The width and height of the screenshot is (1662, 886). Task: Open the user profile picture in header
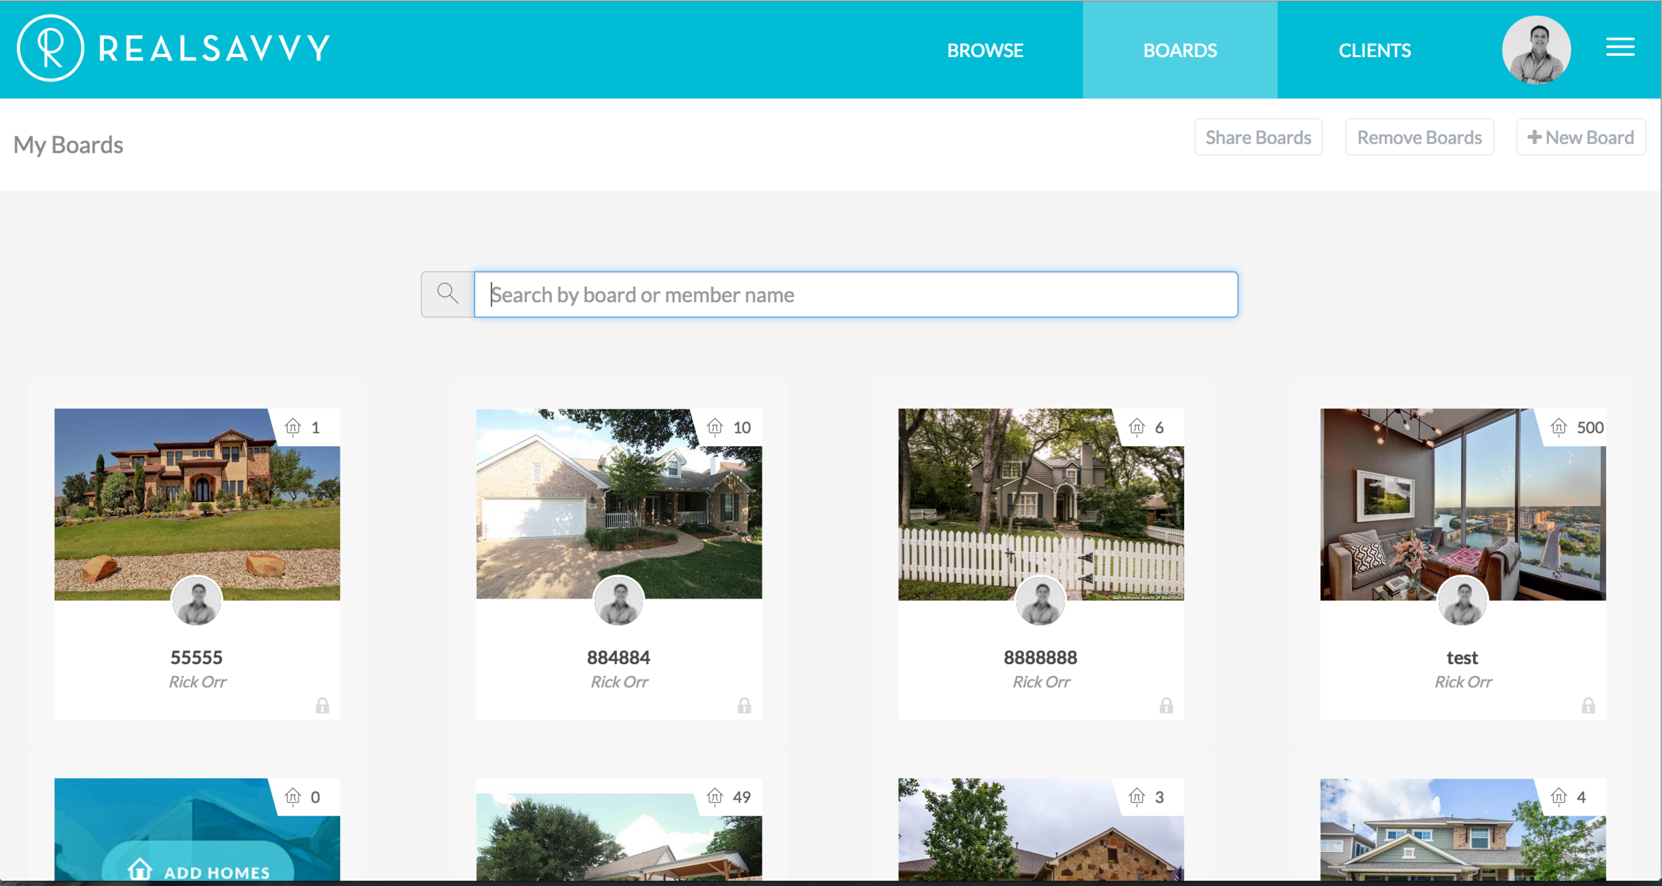[x=1536, y=50]
